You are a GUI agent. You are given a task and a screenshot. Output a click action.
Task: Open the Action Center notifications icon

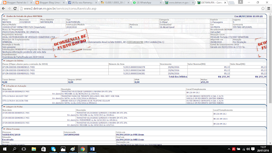(253, 149)
